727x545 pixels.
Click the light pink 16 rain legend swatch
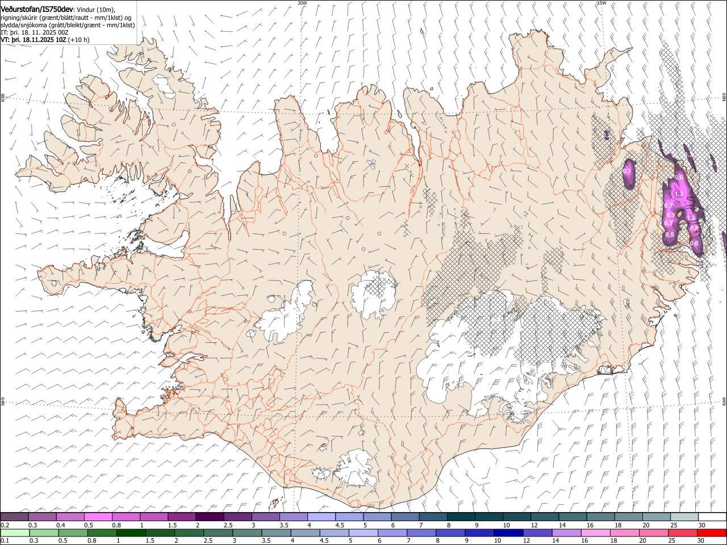(596, 533)
